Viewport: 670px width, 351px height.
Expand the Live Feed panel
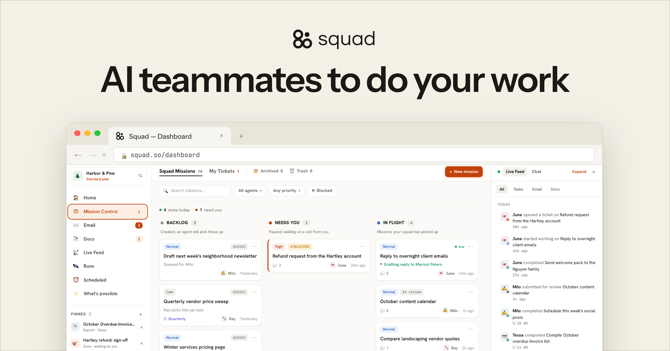pyautogui.click(x=579, y=172)
